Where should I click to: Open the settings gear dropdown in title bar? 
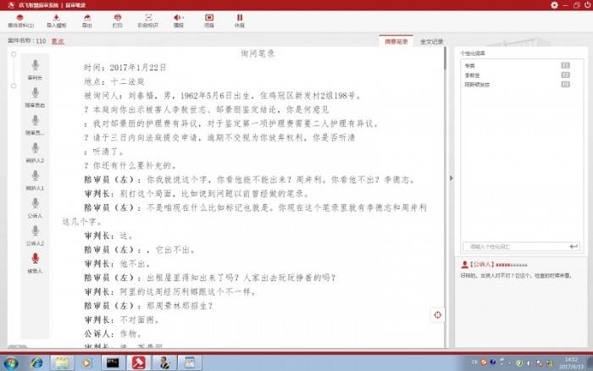[x=556, y=5]
